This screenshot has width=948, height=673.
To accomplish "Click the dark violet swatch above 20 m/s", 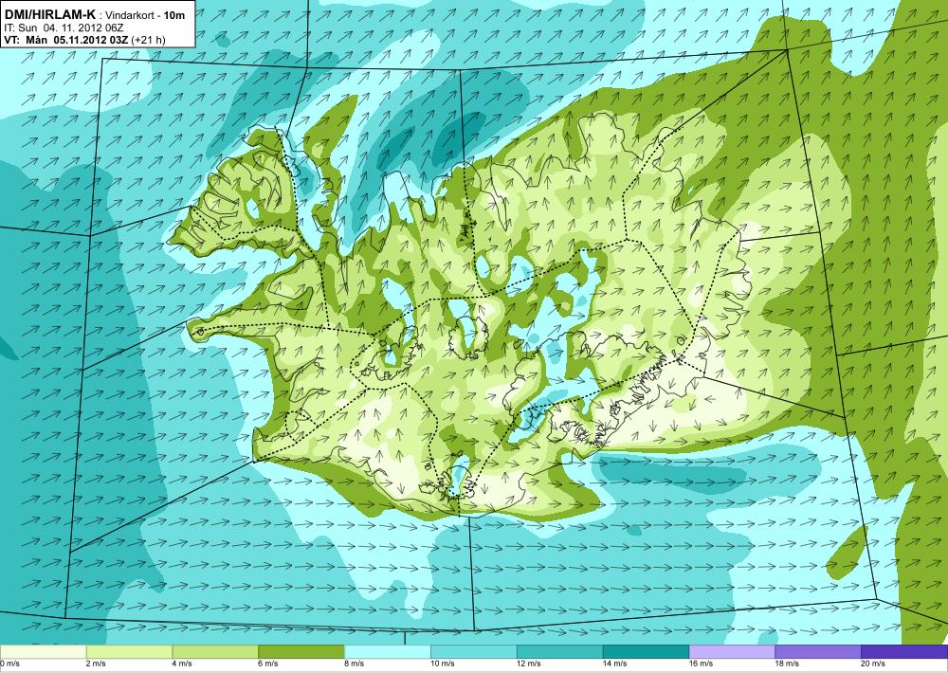I will tap(904, 652).
